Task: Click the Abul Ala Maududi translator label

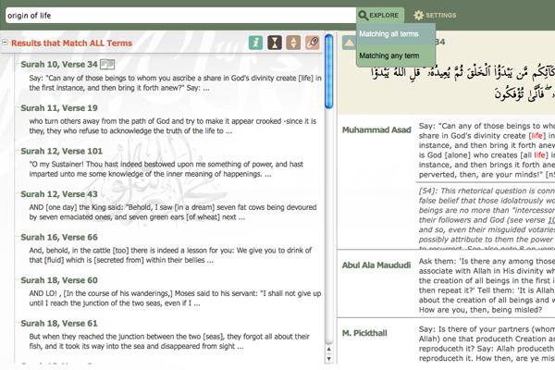Action: tap(376, 265)
